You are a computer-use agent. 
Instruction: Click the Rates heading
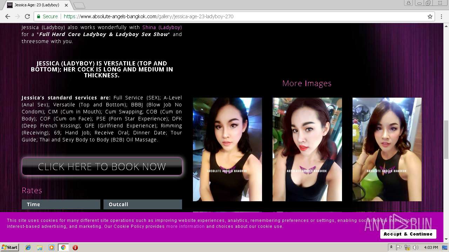(x=32, y=190)
